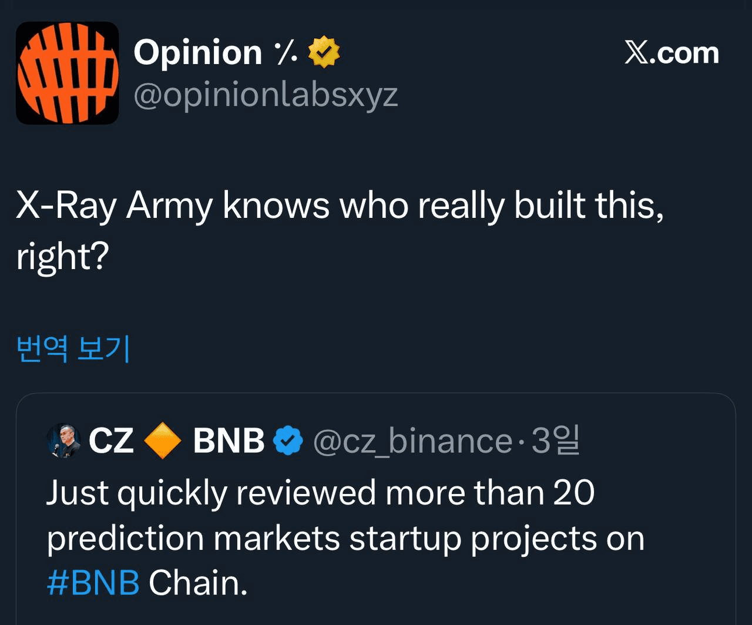Click the orange diamond emoji after CZ
The width and height of the screenshot is (752, 625).
(163, 441)
